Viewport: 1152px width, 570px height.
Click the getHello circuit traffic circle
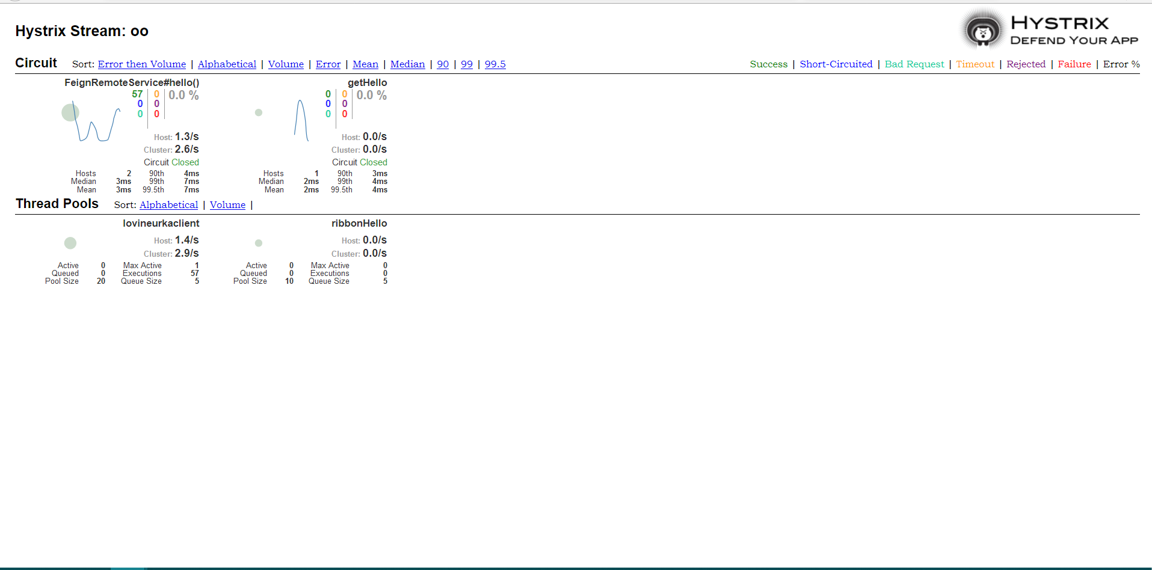(259, 112)
